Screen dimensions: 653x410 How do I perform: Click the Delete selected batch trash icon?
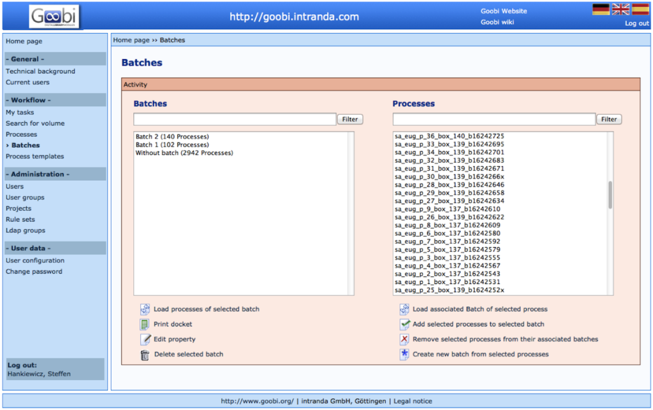pos(145,355)
